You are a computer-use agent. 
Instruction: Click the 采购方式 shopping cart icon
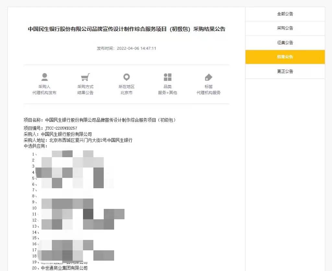(85, 77)
